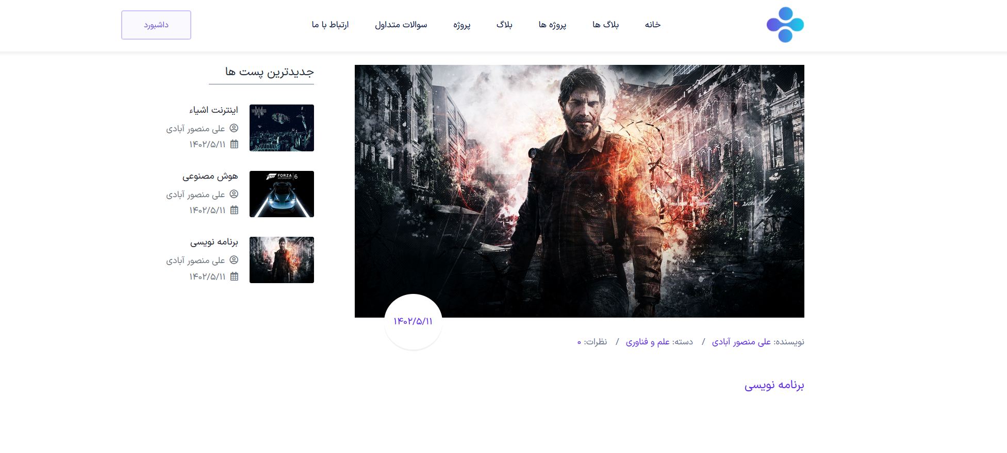
Task: Open the Forza car post thumbnail
Action: [282, 194]
